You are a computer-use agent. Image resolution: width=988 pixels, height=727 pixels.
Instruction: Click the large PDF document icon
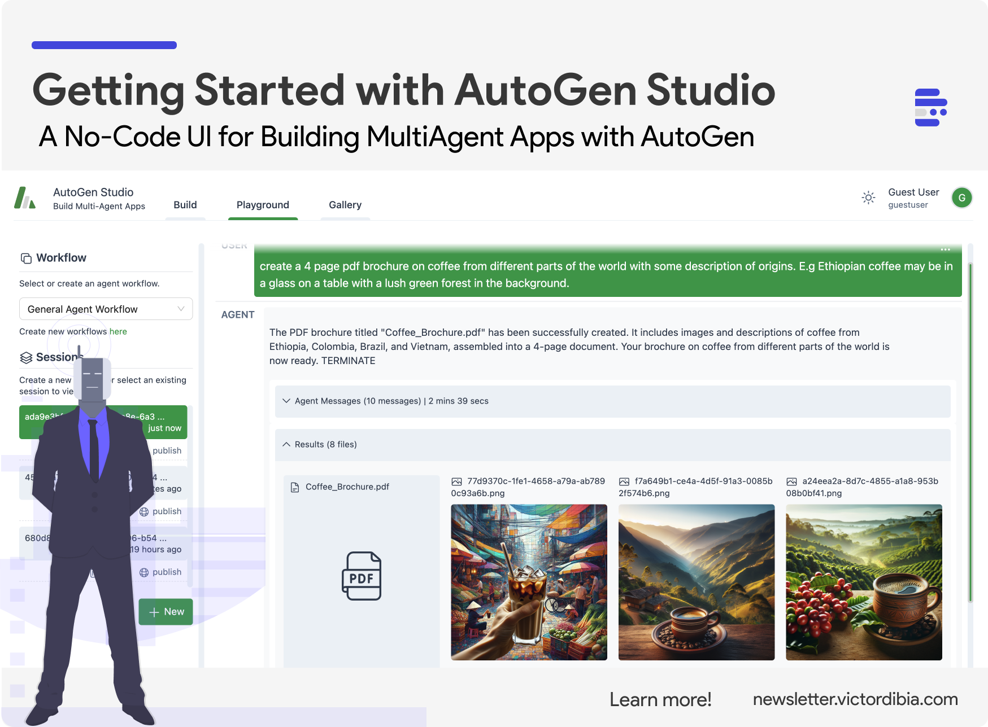[x=362, y=576]
